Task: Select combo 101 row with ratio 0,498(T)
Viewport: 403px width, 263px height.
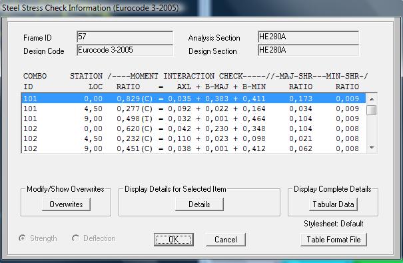Action: [194, 119]
